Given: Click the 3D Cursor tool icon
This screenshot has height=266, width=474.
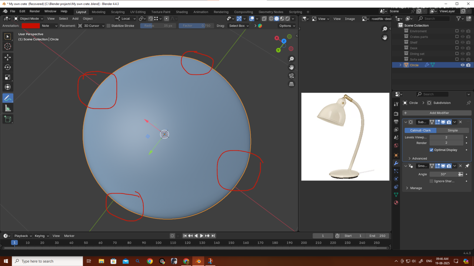Looking at the screenshot, I should pyautogui.click(x=8, y=46).
